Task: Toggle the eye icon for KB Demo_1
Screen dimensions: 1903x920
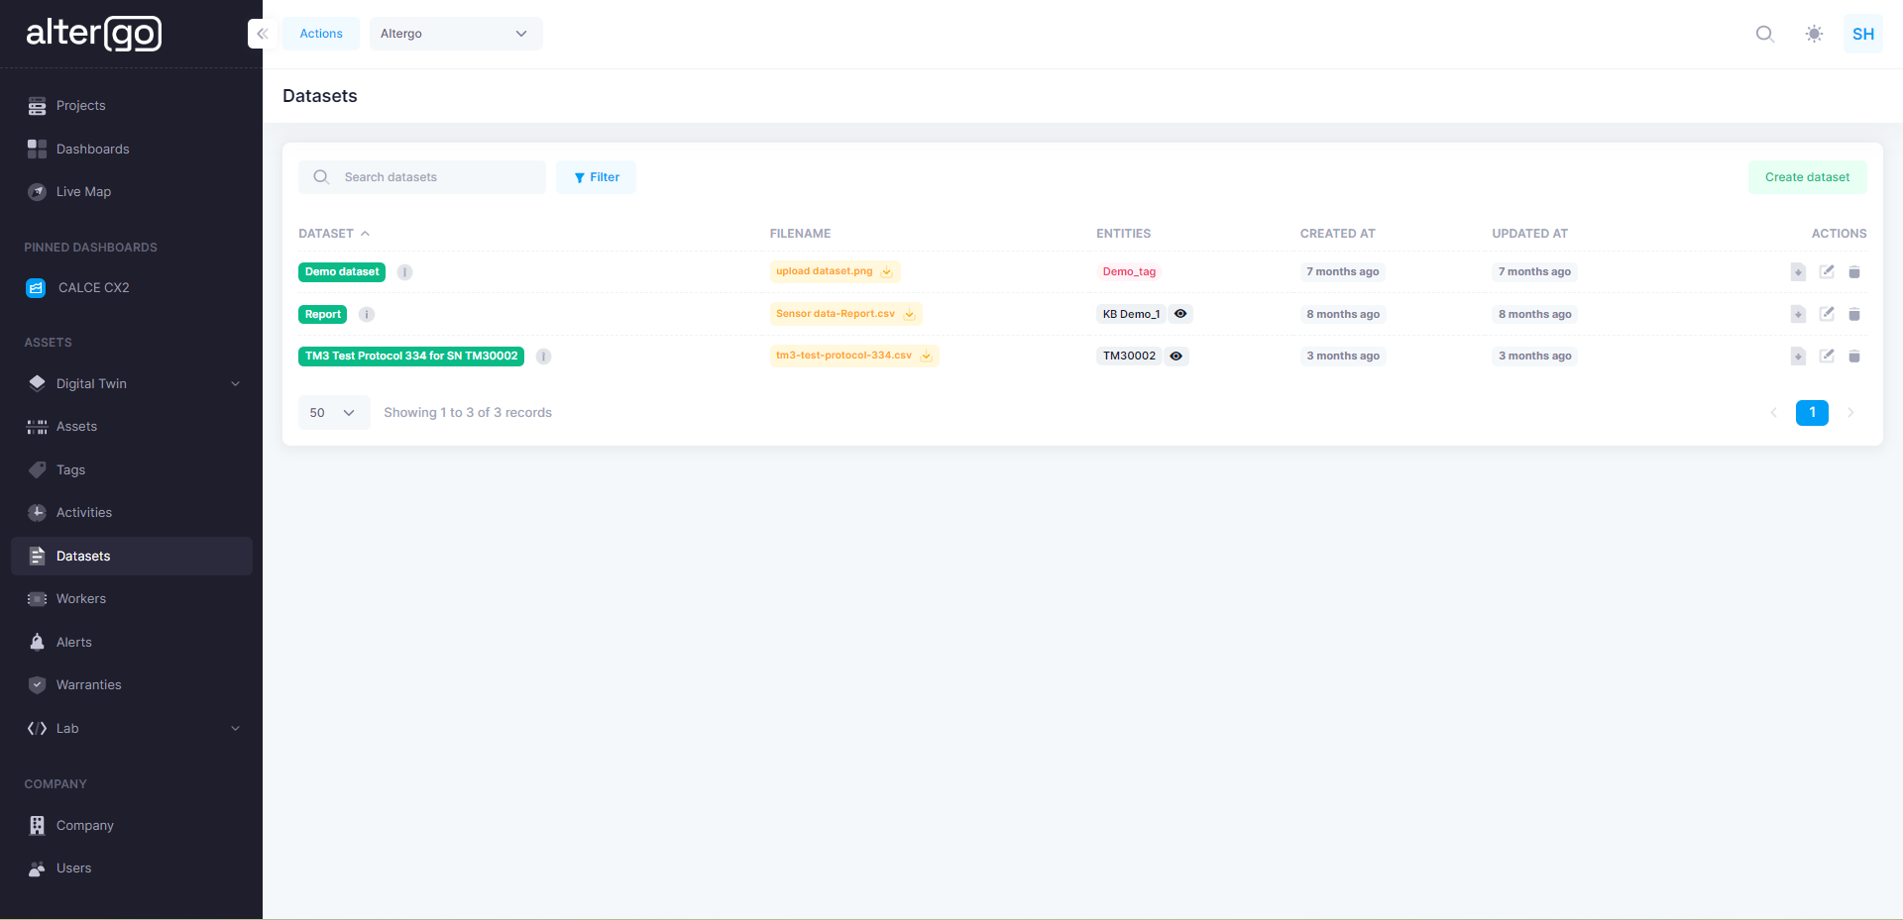Action: click(1180, 314)
